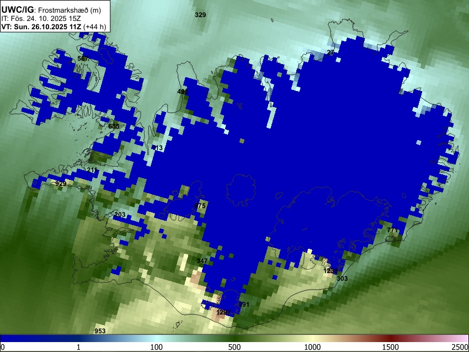Click the map value label 391
The height and width of the screenshot is (352, 469).
[243, 305]
